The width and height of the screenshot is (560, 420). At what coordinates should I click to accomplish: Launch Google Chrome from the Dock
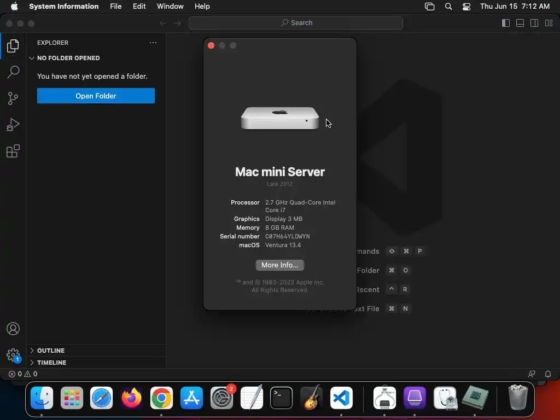[161, 398]
